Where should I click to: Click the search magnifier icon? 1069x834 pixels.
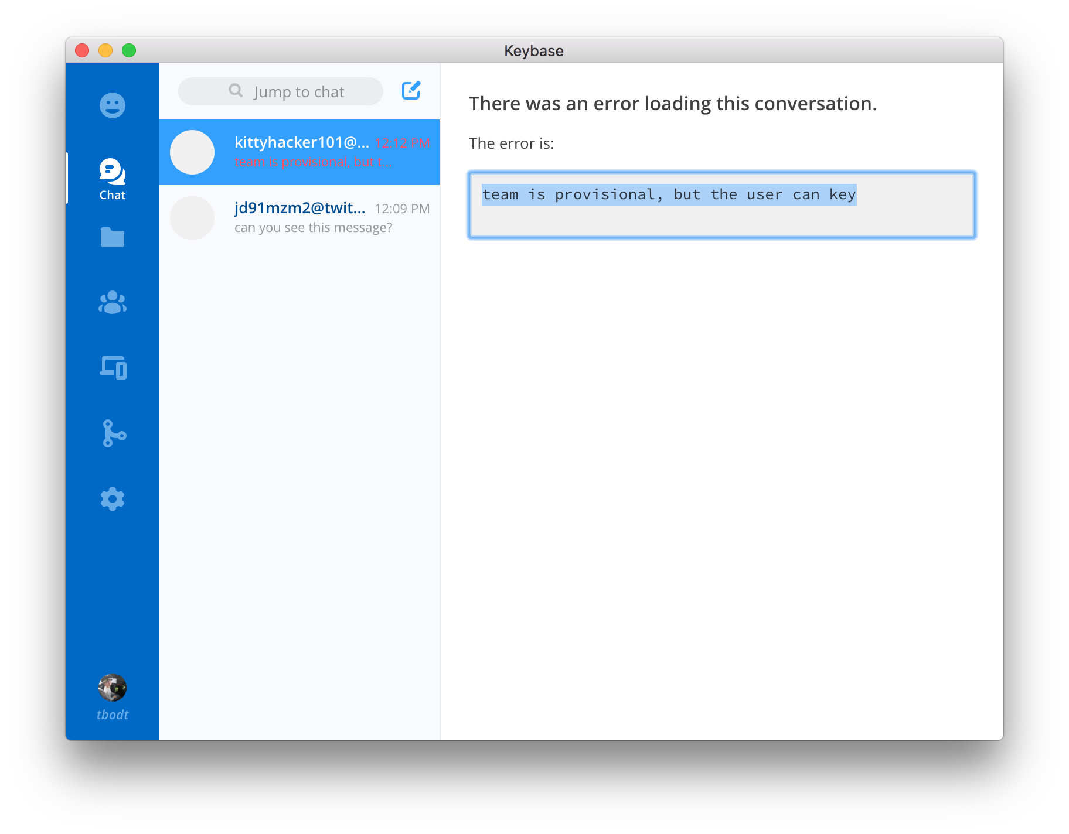[236, 90]
